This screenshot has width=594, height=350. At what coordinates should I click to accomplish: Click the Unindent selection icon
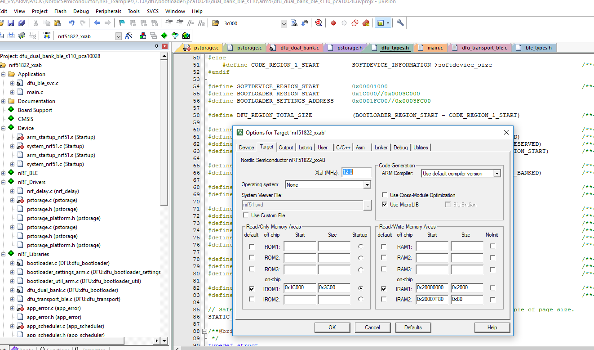(x=180, y=23)
